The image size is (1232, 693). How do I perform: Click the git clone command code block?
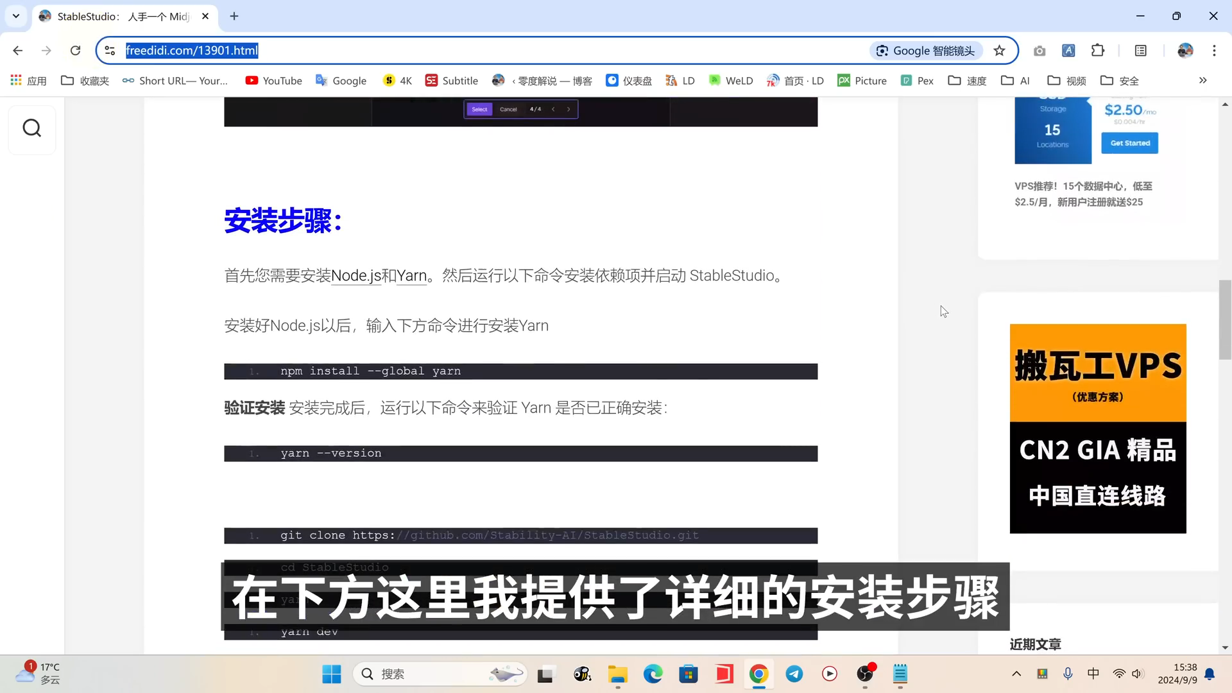click(x=520, y=536)
